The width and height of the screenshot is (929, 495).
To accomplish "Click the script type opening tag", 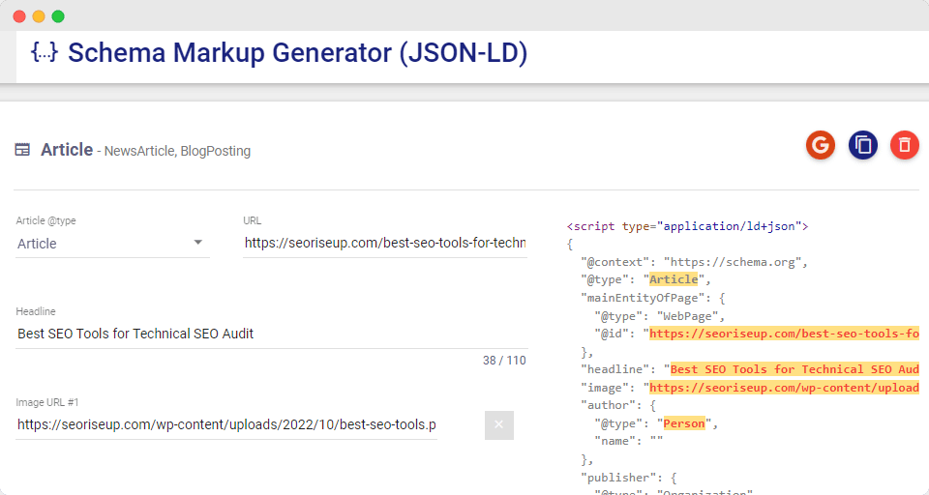I will (687, 226).
